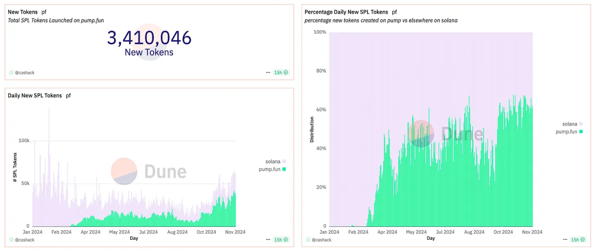
Task: Click the 100k y-axis label in Daily chart
Action: pyautogui.click(x=24, y=141)
